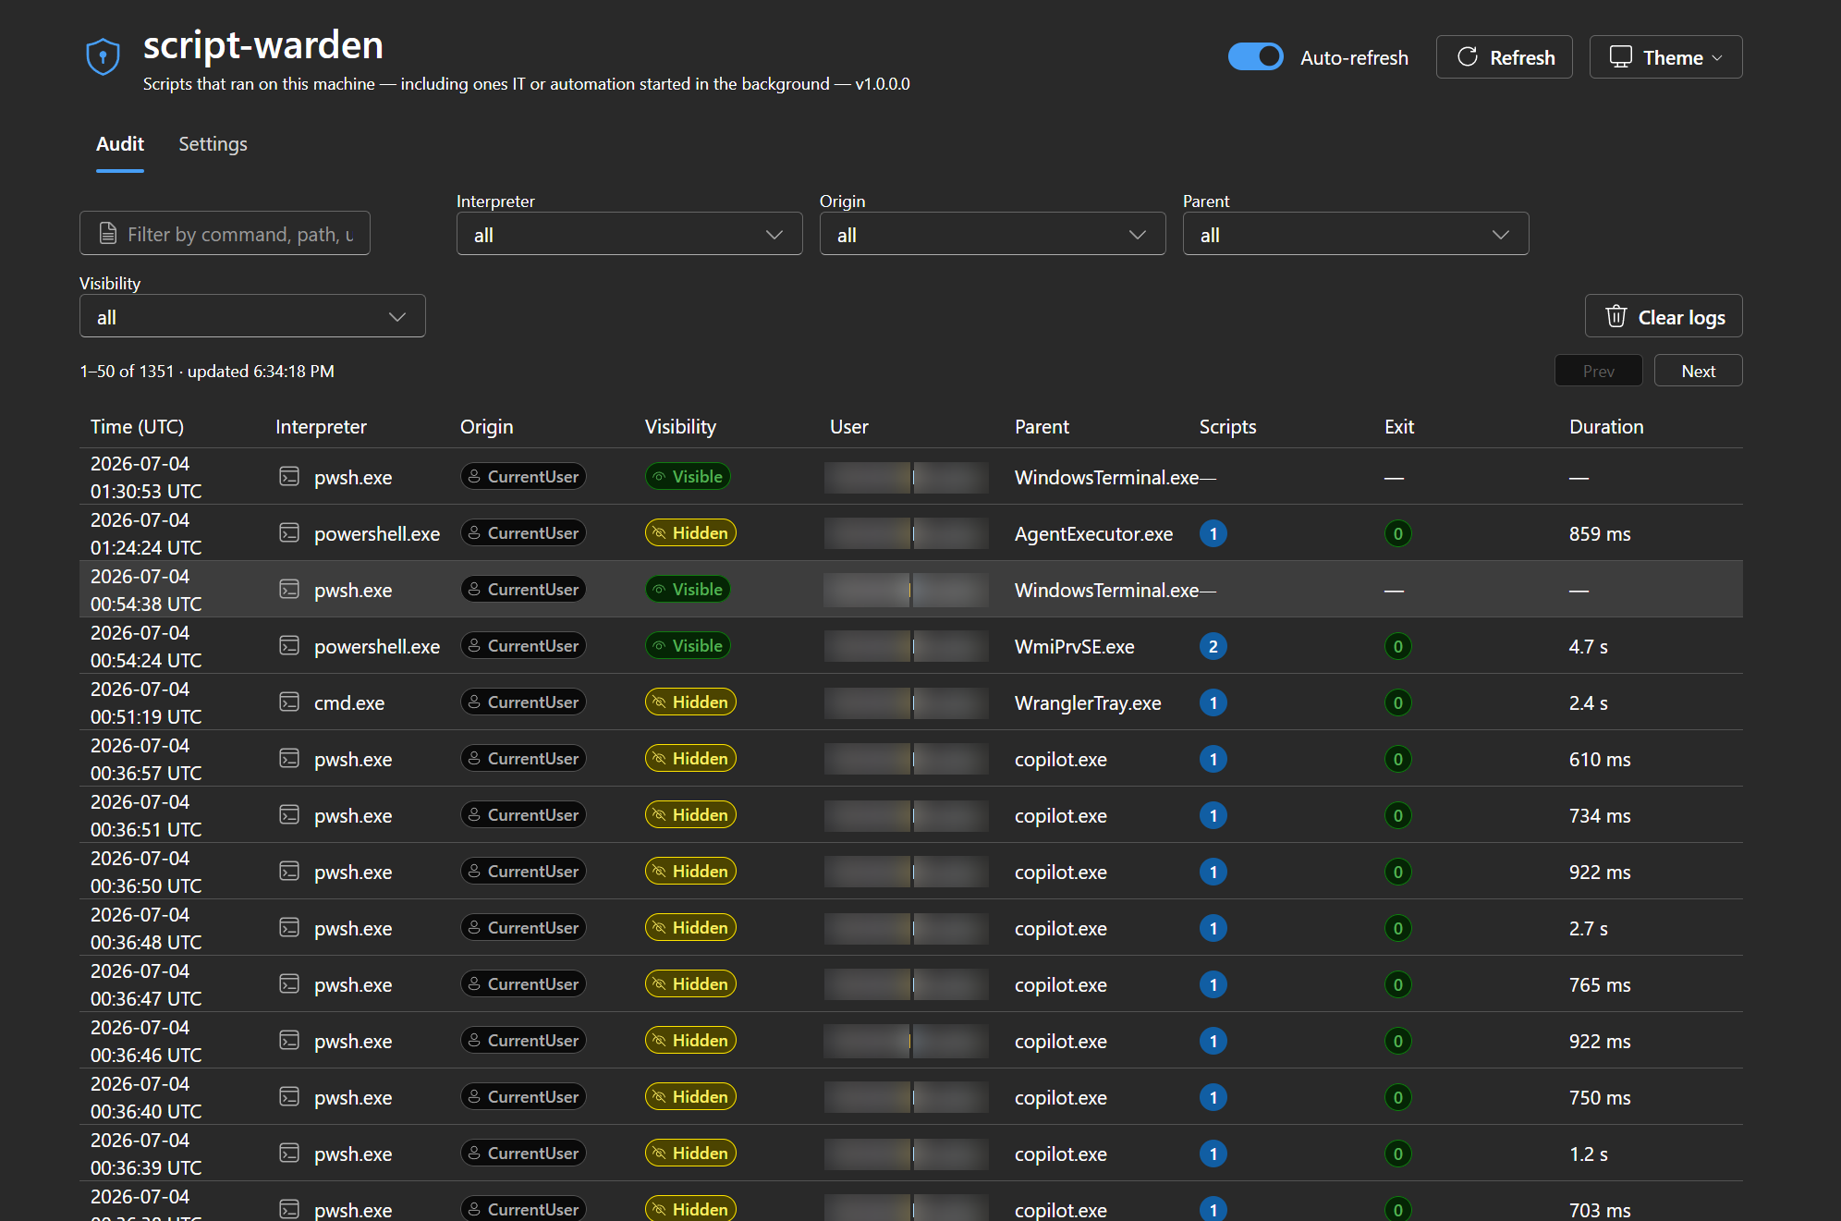Click the Clear logs button
1841x1221 pixels.
(1664, 317)
